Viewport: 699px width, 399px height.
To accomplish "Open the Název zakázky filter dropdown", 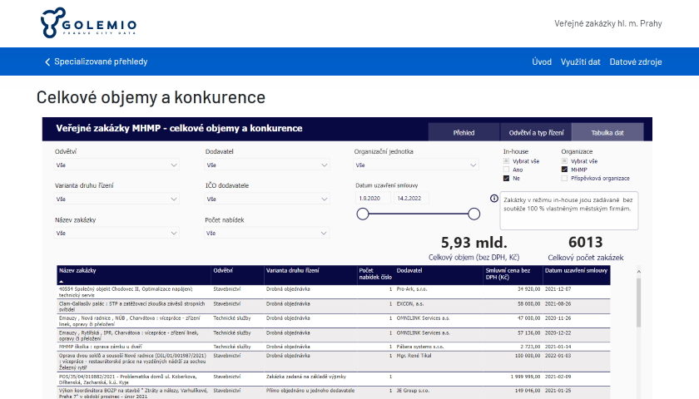I will tap(116, 233).
